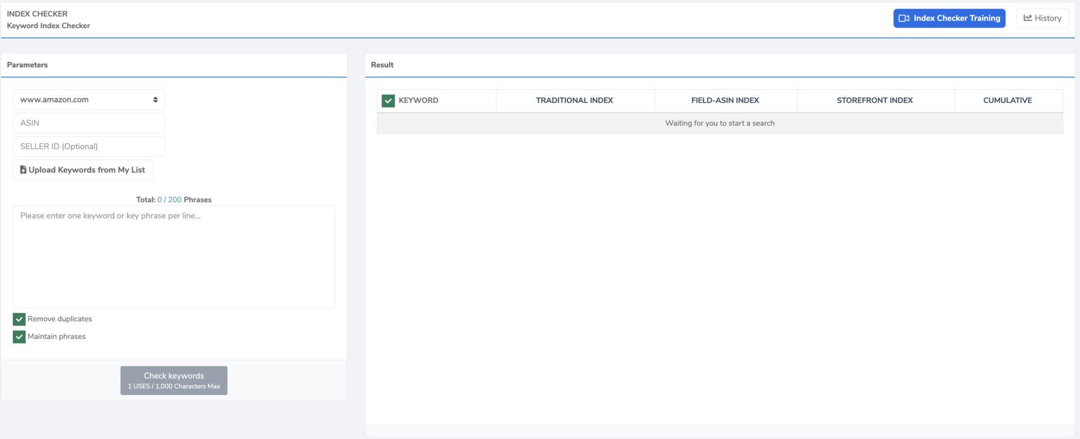Screen dimensions: 1080x439
Task: Open the Index Checker Training video
Action: (956, 18)
